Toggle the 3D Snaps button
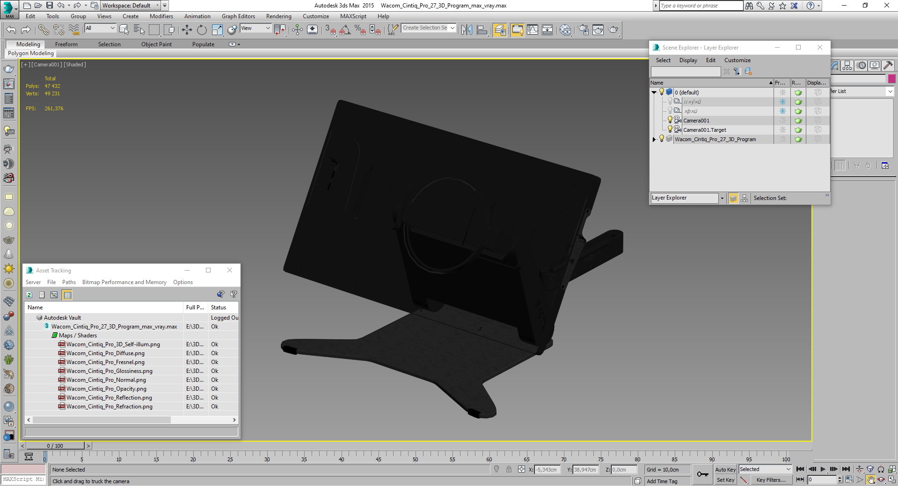The height and width of the screenshot is (486, 898). pos(330,30)
